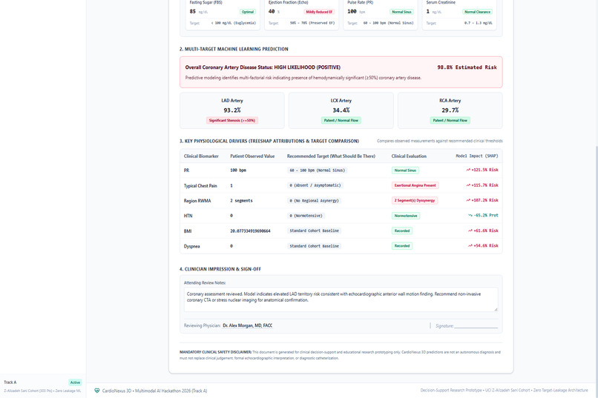
Task: Click the Serum Creatinine value 1
Action: (428, 11)
